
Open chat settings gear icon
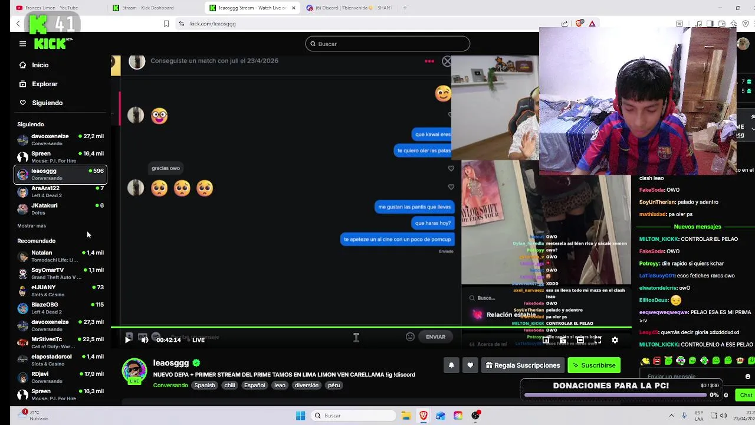[x=726, y=395]
